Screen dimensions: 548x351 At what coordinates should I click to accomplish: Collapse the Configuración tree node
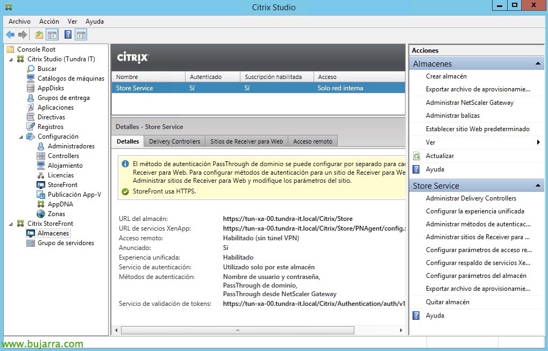(x=22, y=137)
